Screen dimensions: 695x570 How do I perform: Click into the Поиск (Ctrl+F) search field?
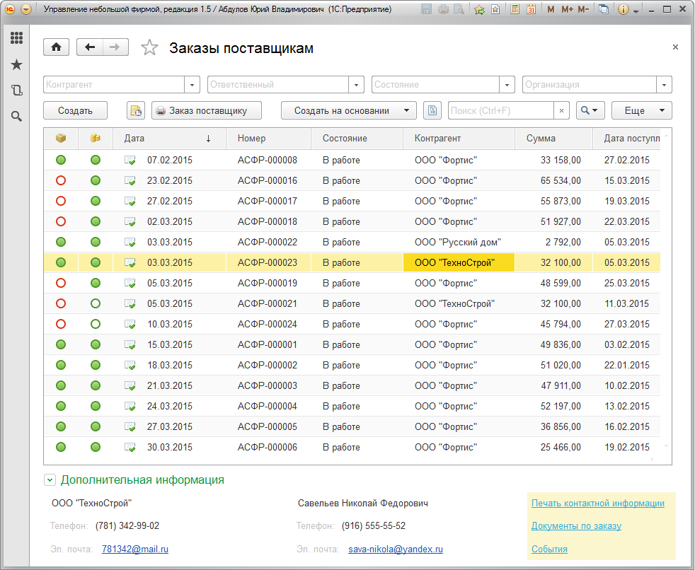tap(499, 111)
